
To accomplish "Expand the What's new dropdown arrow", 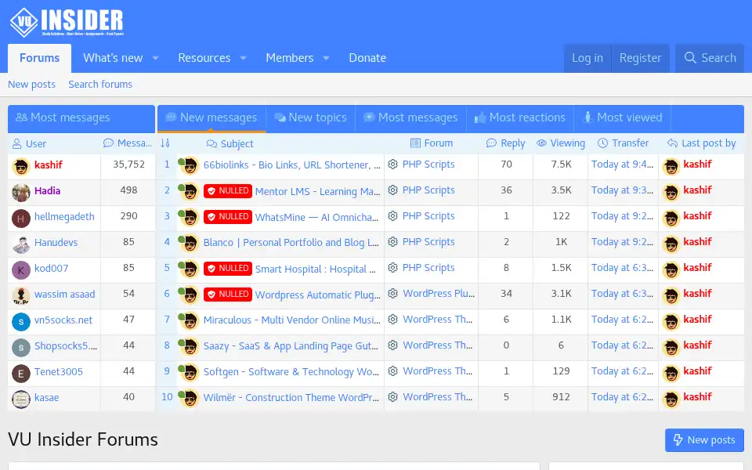I will pyautogui.click(x=155, y=58).
